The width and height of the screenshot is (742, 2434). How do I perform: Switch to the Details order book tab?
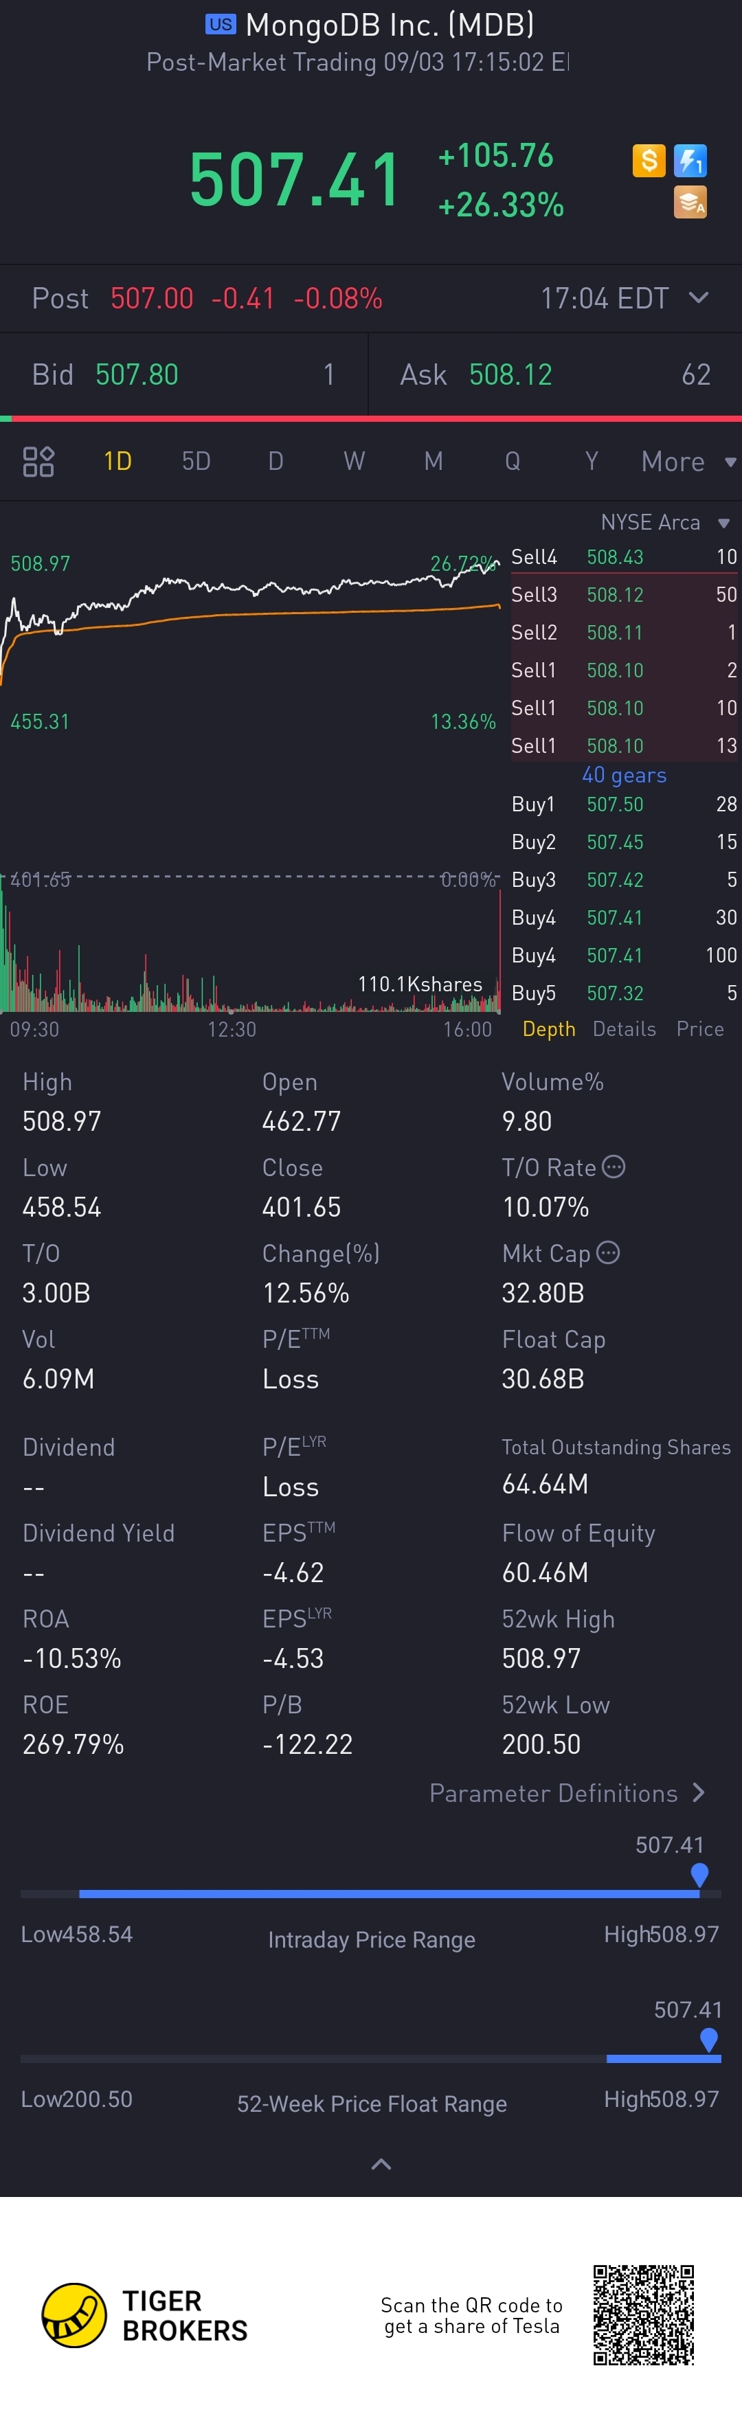(624, 1029)
